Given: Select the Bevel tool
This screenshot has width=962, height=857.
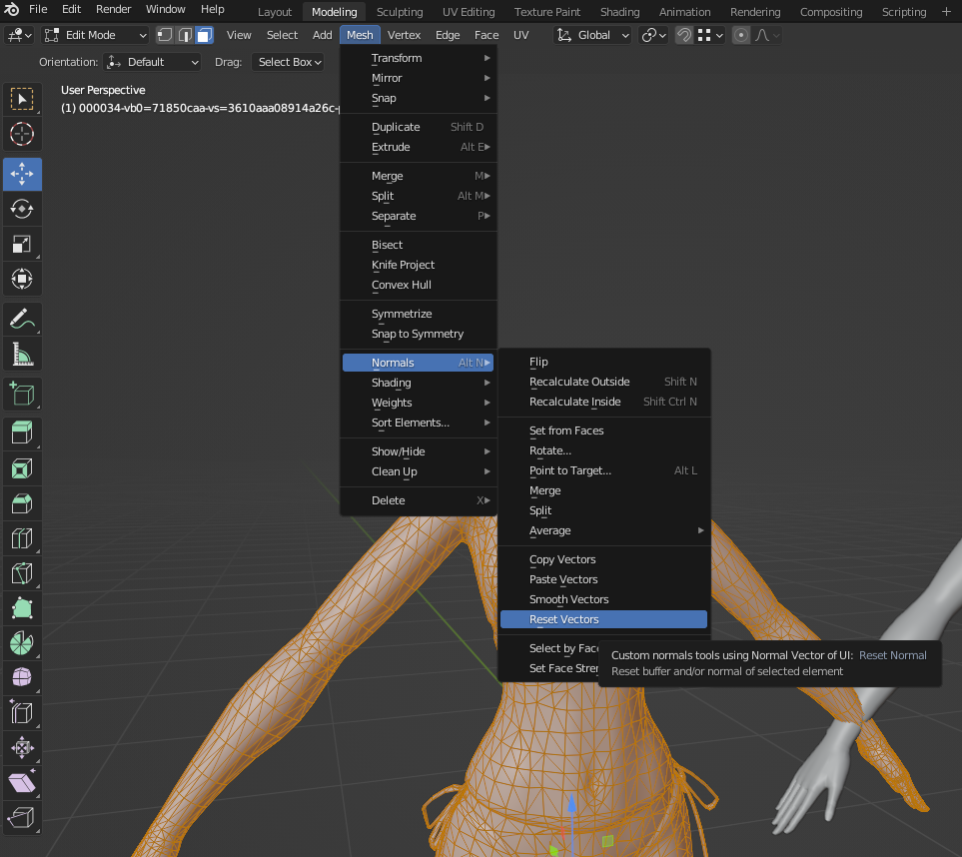Looking at the screenshot, I should (22, 504).
